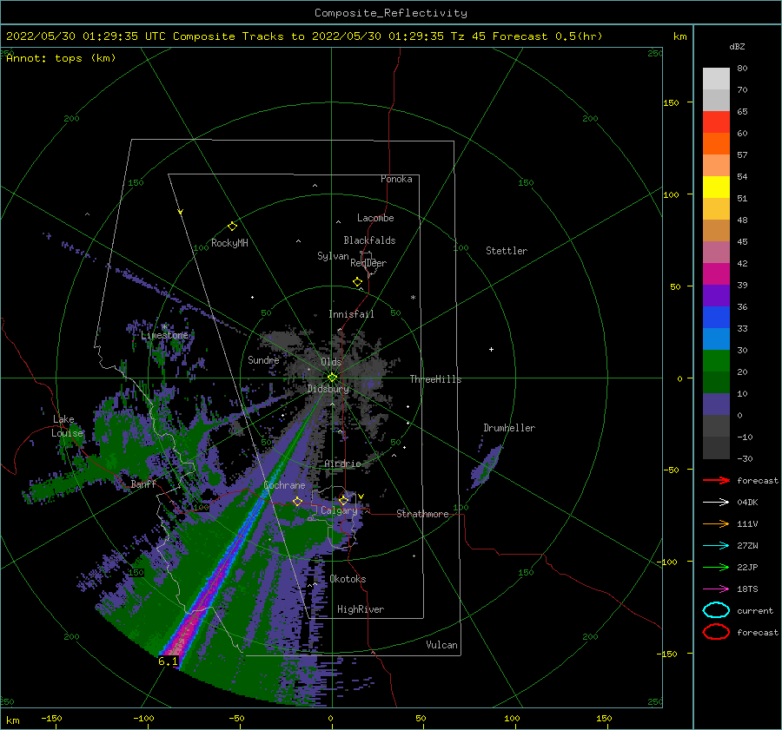Click the white 04DK arrow legend icon
The image size is (782, 730).
[x=716, y=502]
